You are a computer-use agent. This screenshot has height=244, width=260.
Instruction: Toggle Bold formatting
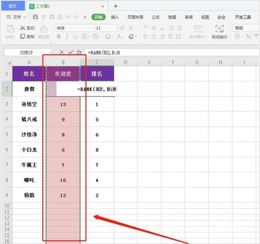59,37
